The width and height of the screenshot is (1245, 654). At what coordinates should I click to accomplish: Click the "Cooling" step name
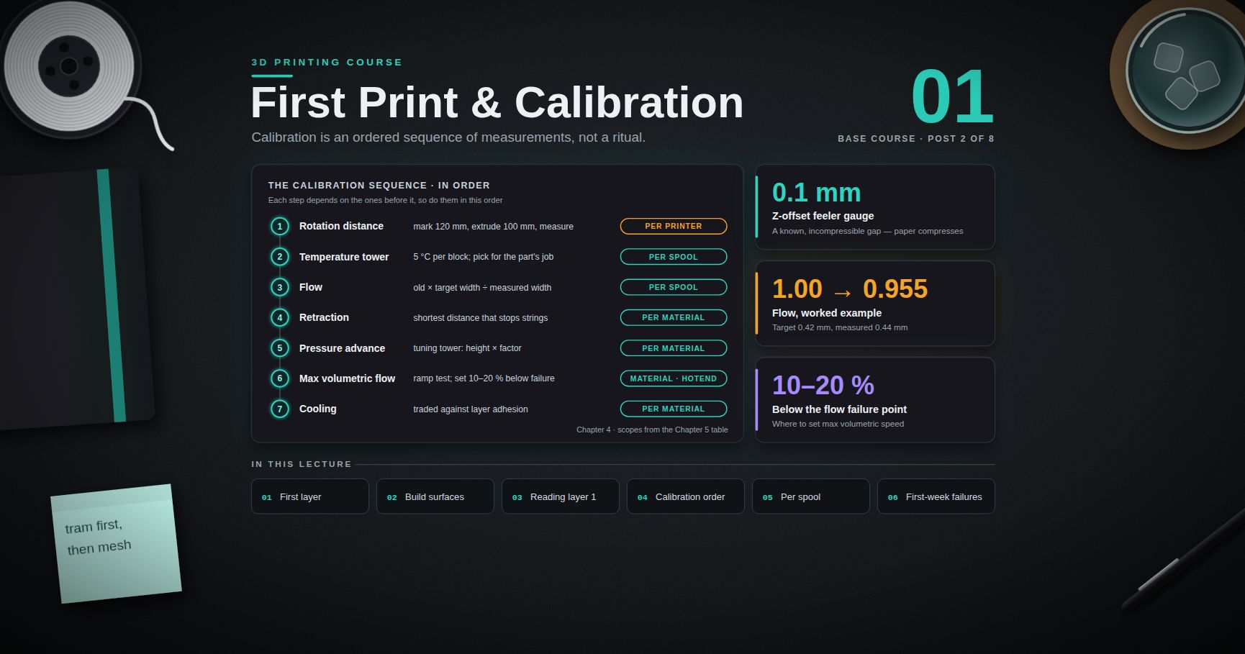pyautogui.click(x=318, y=409)
